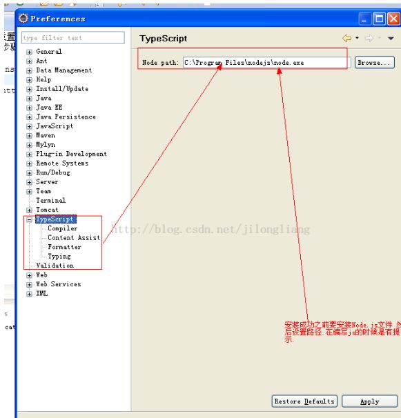Click the Node path text field
Screen dimensions: 401x418
[x=267, y=63]
